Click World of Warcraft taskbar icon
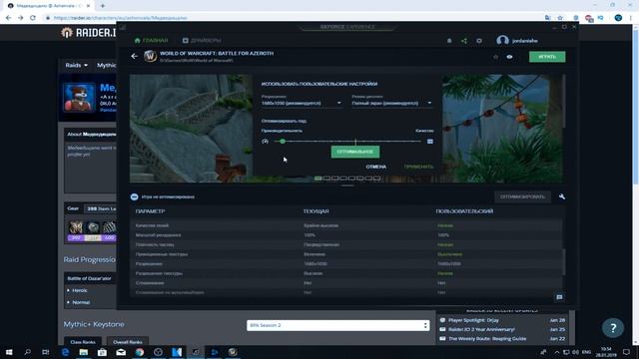This screenshot has width=639, height=359. (x=233, y=352)
